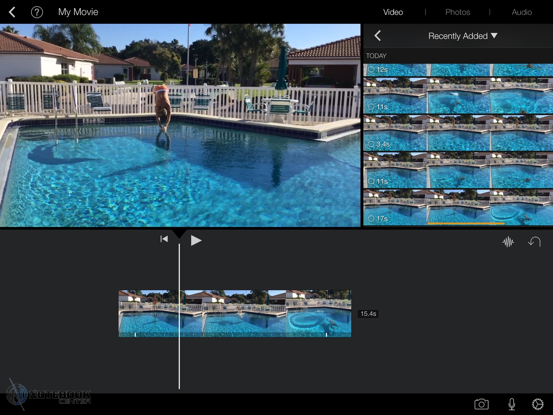Tap the video preview viewer
Viewport: 553px width, 415px height.
(x=180, y=125)
